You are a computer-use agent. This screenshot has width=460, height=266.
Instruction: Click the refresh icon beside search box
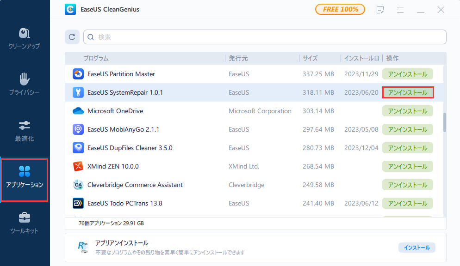point(72,37)
